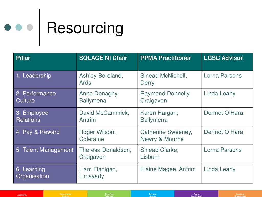Select the 'Catherine Sweeney, Newry & Mourne' cell
This screenshot has height=197, width=262.
169,136
